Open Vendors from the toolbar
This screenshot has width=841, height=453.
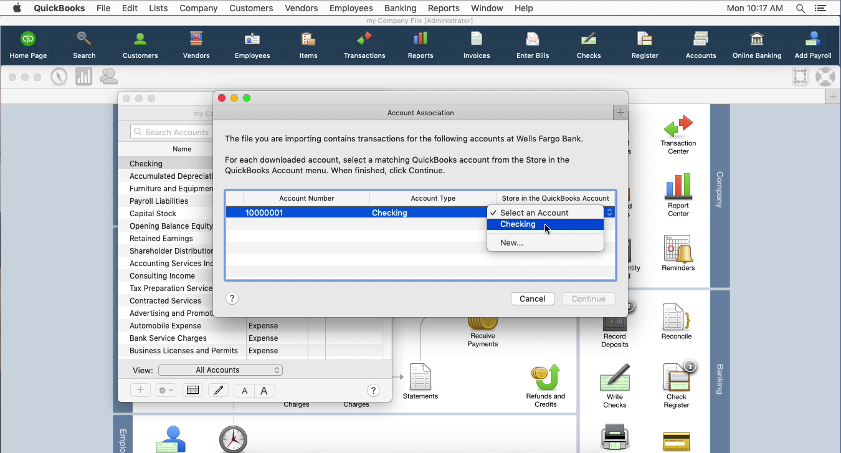pyautogui.click(x=196, y=45)
